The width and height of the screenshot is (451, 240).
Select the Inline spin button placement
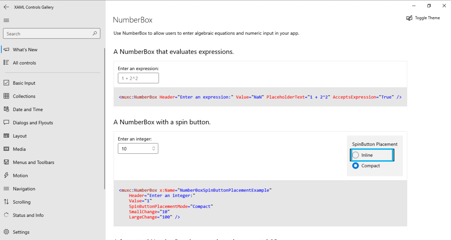pos(372,155)
